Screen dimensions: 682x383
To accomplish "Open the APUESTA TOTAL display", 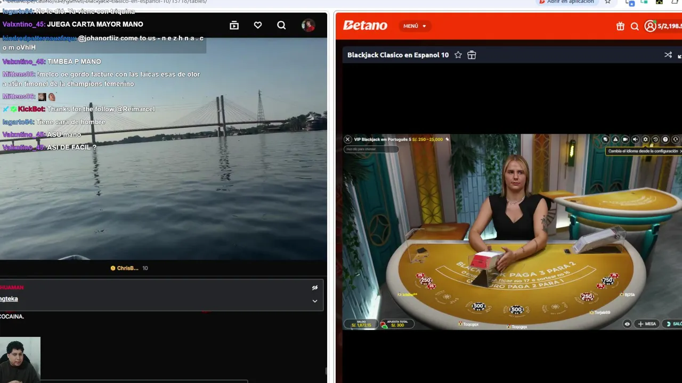I will 396,323.
